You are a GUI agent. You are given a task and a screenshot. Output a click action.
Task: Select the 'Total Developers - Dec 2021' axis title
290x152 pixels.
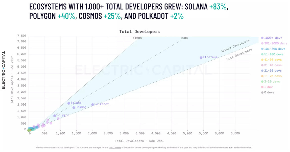tap(139, 141)
